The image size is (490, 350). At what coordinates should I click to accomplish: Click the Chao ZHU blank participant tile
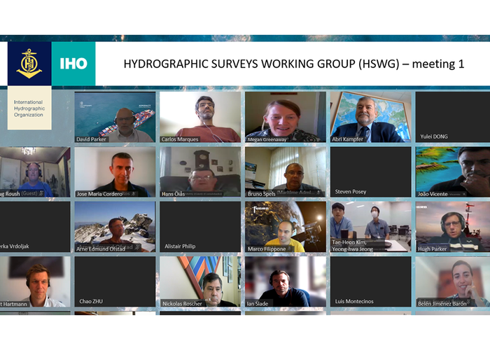pyautogui.click(x=115, y=282)
